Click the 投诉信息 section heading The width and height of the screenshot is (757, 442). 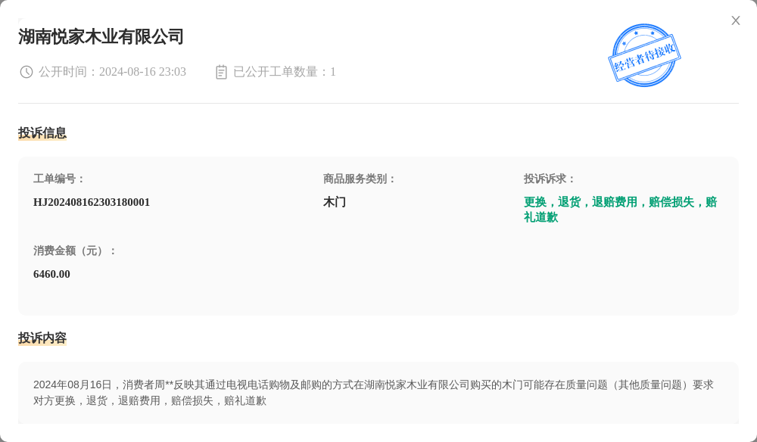[42, 133]
